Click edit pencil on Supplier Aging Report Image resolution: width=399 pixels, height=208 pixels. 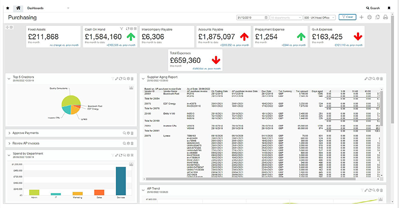[366, 79]
